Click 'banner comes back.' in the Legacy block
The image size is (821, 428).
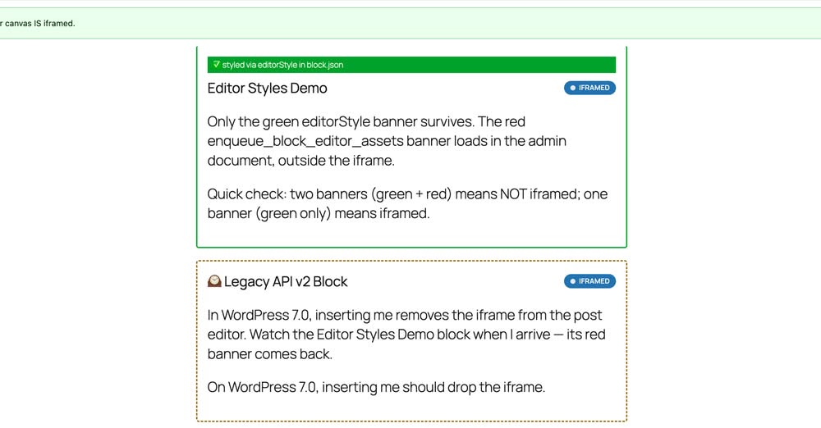pyautogui.click(x=269, y=354)
